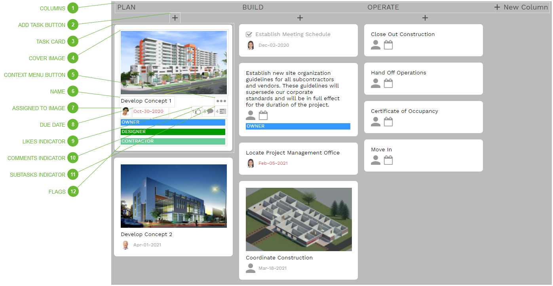Screen dimensions: 553x286
Task: Click the calendar icon on Close Out Construction
Action: [x=388, y=45]
